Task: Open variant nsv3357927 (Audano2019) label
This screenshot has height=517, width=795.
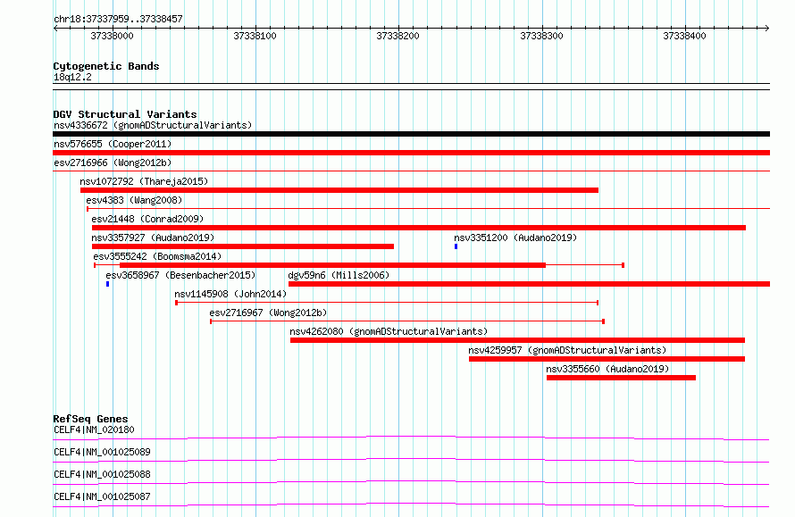Action: click(x=153, y=238)
